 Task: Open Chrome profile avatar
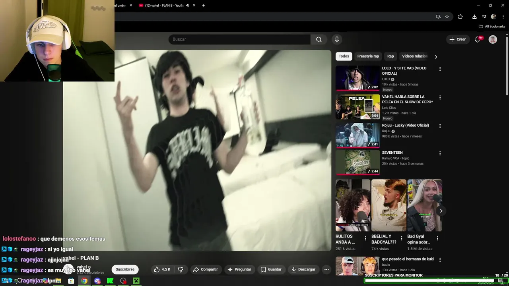pyautogui.click(x=493, y=17)
